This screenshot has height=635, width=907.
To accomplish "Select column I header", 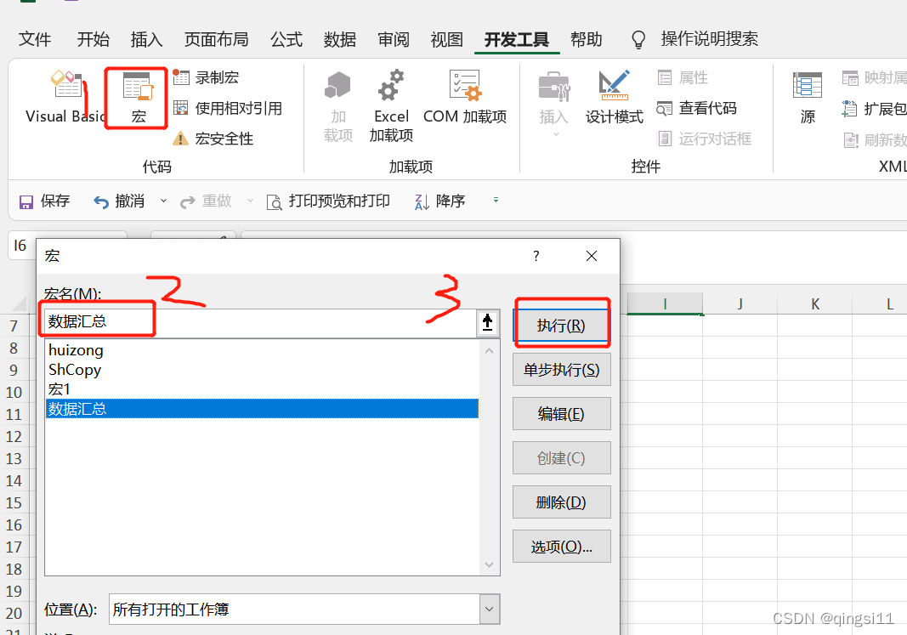I will click(666, 303).
